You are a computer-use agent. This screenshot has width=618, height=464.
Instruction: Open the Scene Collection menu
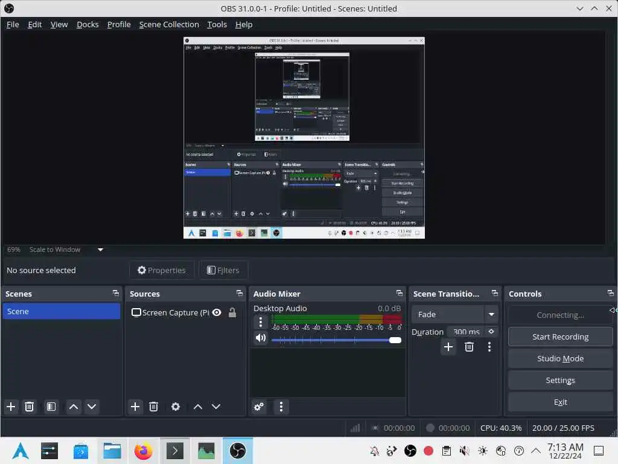pos(169,24)
